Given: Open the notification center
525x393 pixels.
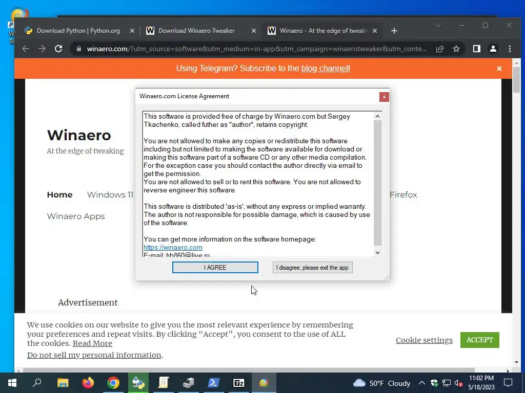Looking at the screenshot, I should 508,383.
